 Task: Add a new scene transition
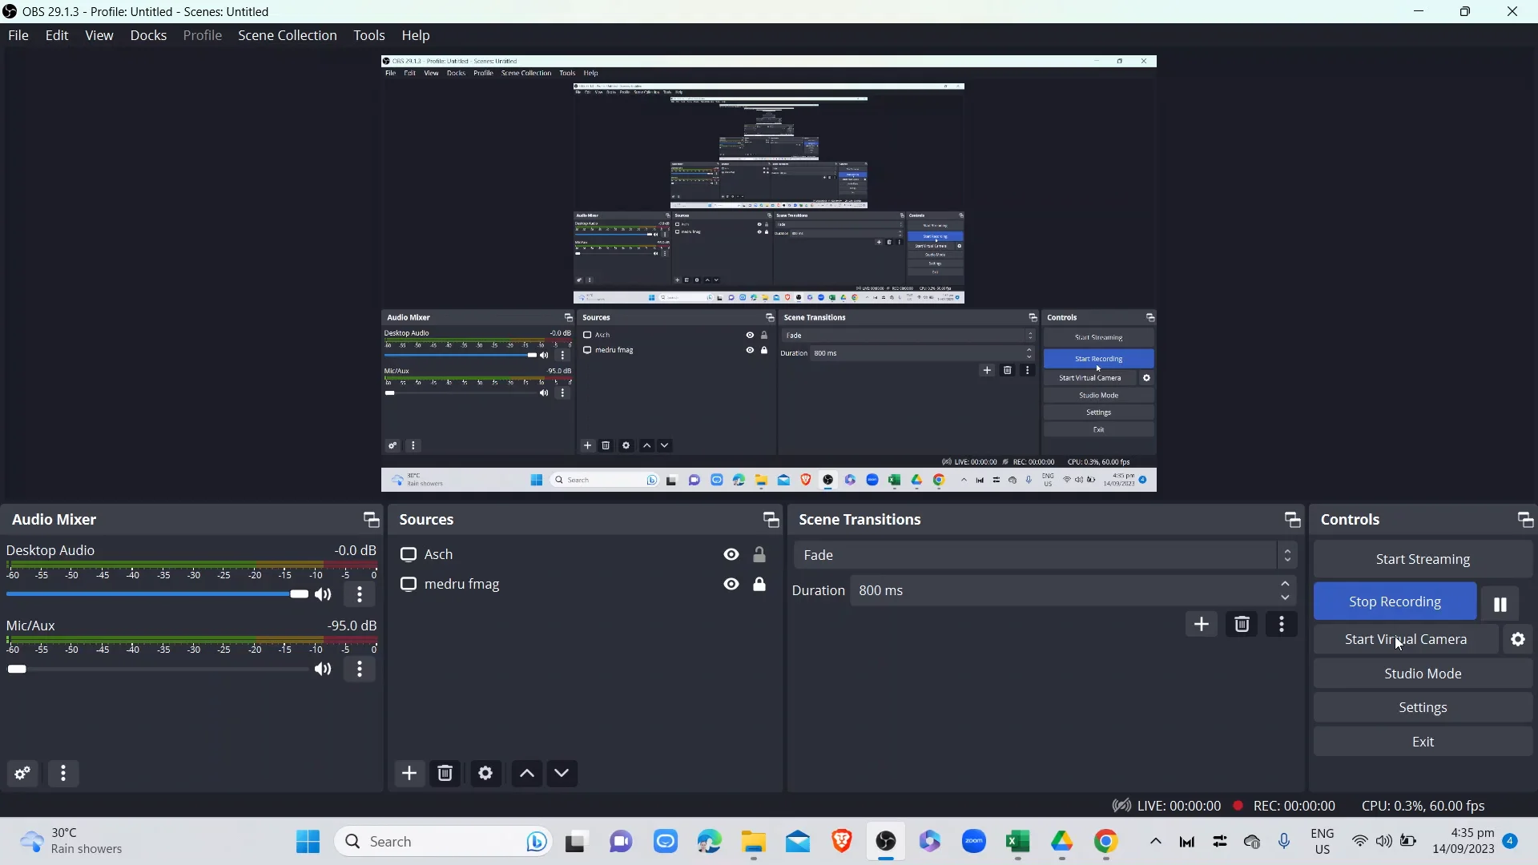click(1202, 624)
